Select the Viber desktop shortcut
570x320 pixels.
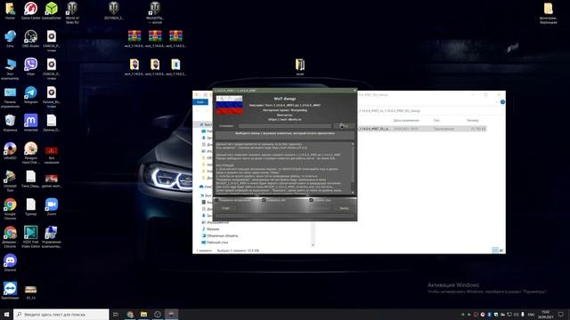(x=30, y=68)
